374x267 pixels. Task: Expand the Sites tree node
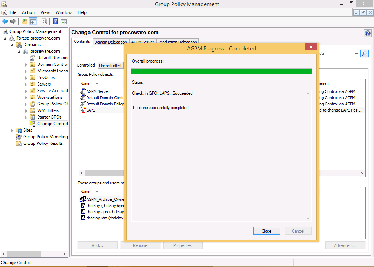pyautogui.click(x=12, y=131)
